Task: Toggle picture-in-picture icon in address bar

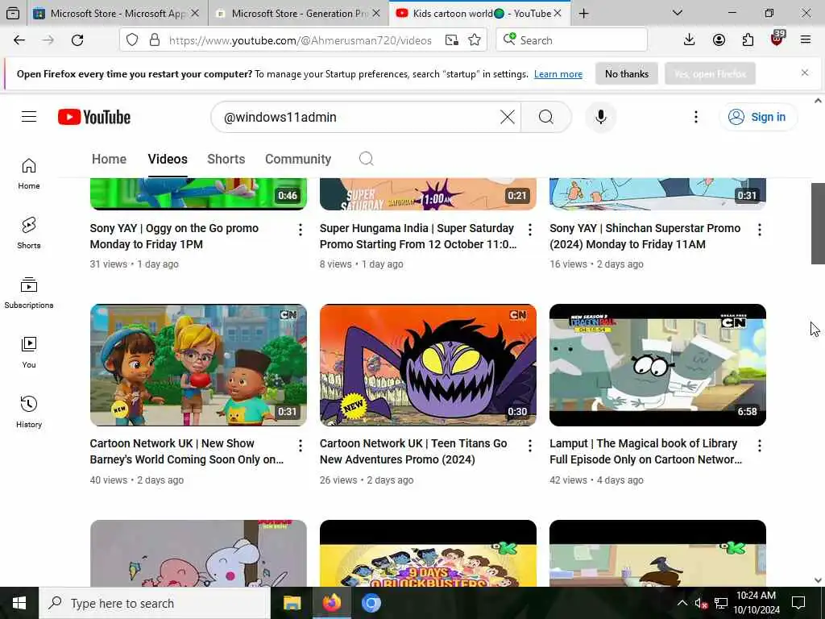Action: [x=451, y=40]
